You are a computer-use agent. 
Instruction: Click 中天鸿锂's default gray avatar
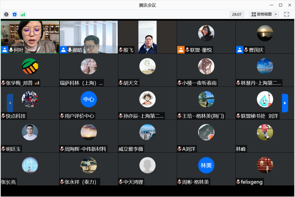pos(147,165)
